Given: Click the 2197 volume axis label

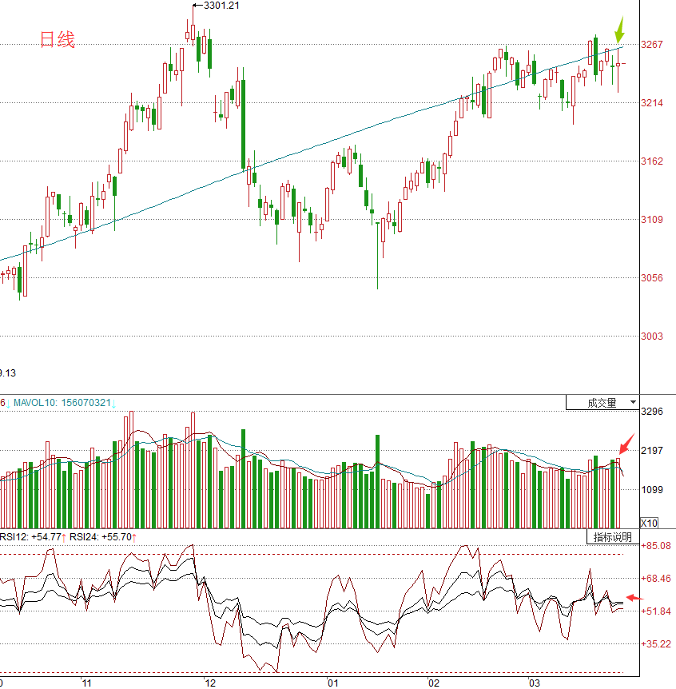Looking at the screenshot, I should [652, 450].
